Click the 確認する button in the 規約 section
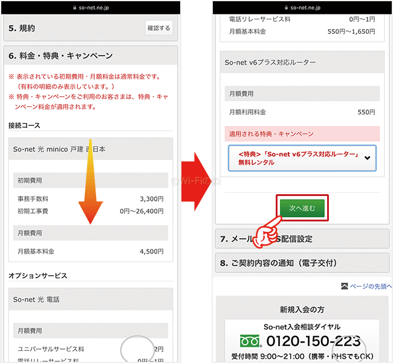 158,28
